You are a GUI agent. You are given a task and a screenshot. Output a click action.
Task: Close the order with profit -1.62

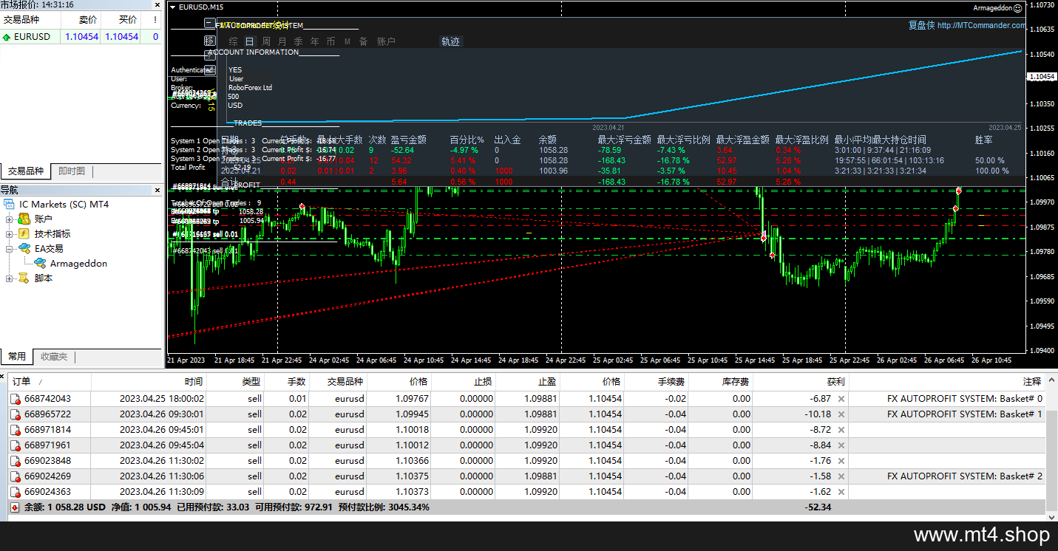(x=841, y=492)
